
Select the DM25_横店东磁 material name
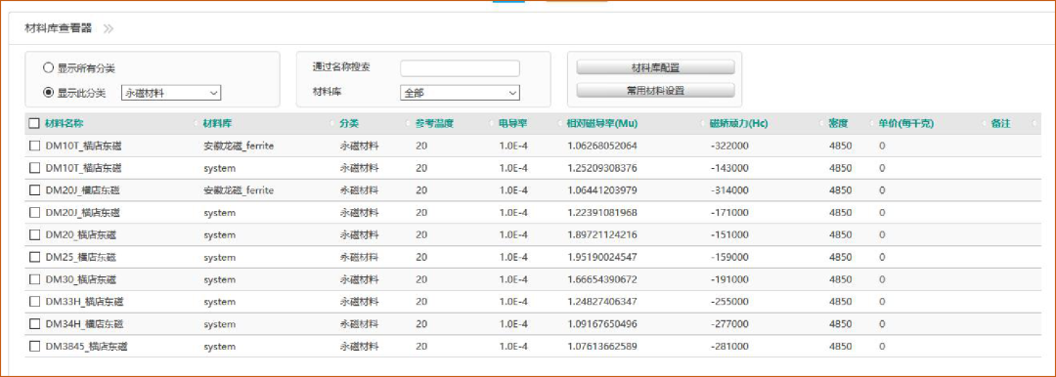pos(81,257)
